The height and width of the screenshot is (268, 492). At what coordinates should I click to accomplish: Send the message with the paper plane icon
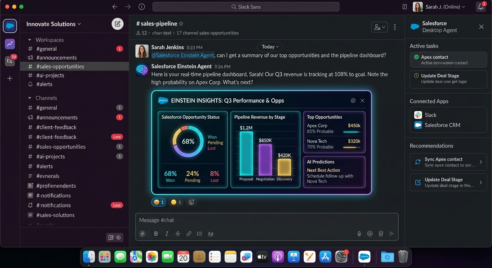pyautogui.click(x=392, y=233)
